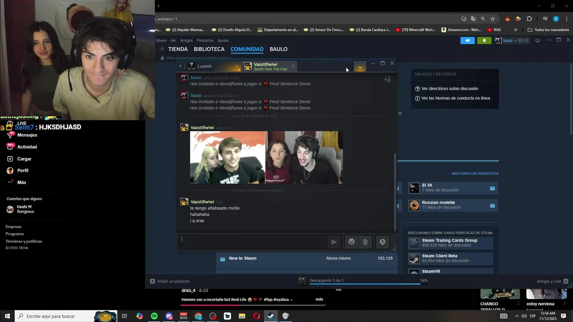The width and height of the screenshot is (573, 322).
Task: Install app icon in Chrome address bar
Action: [464, 19]
